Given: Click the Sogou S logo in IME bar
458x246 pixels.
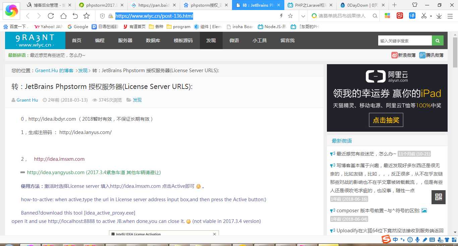Looking at the screenshot, I should (387, 239).
